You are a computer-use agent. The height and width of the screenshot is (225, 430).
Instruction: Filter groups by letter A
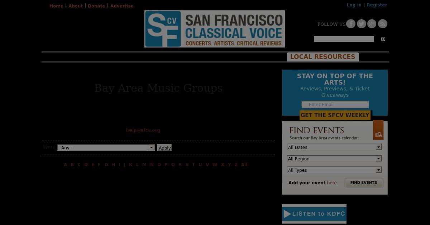pyautogui.click(x=65, y=165)
